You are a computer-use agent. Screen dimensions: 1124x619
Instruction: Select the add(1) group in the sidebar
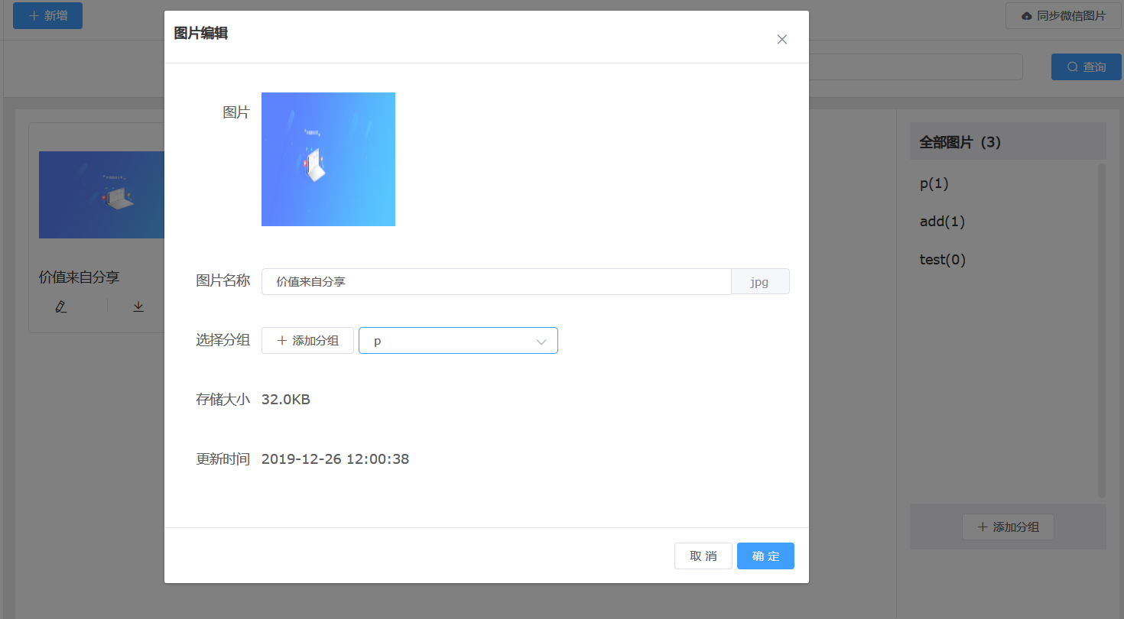pos(942,222)
